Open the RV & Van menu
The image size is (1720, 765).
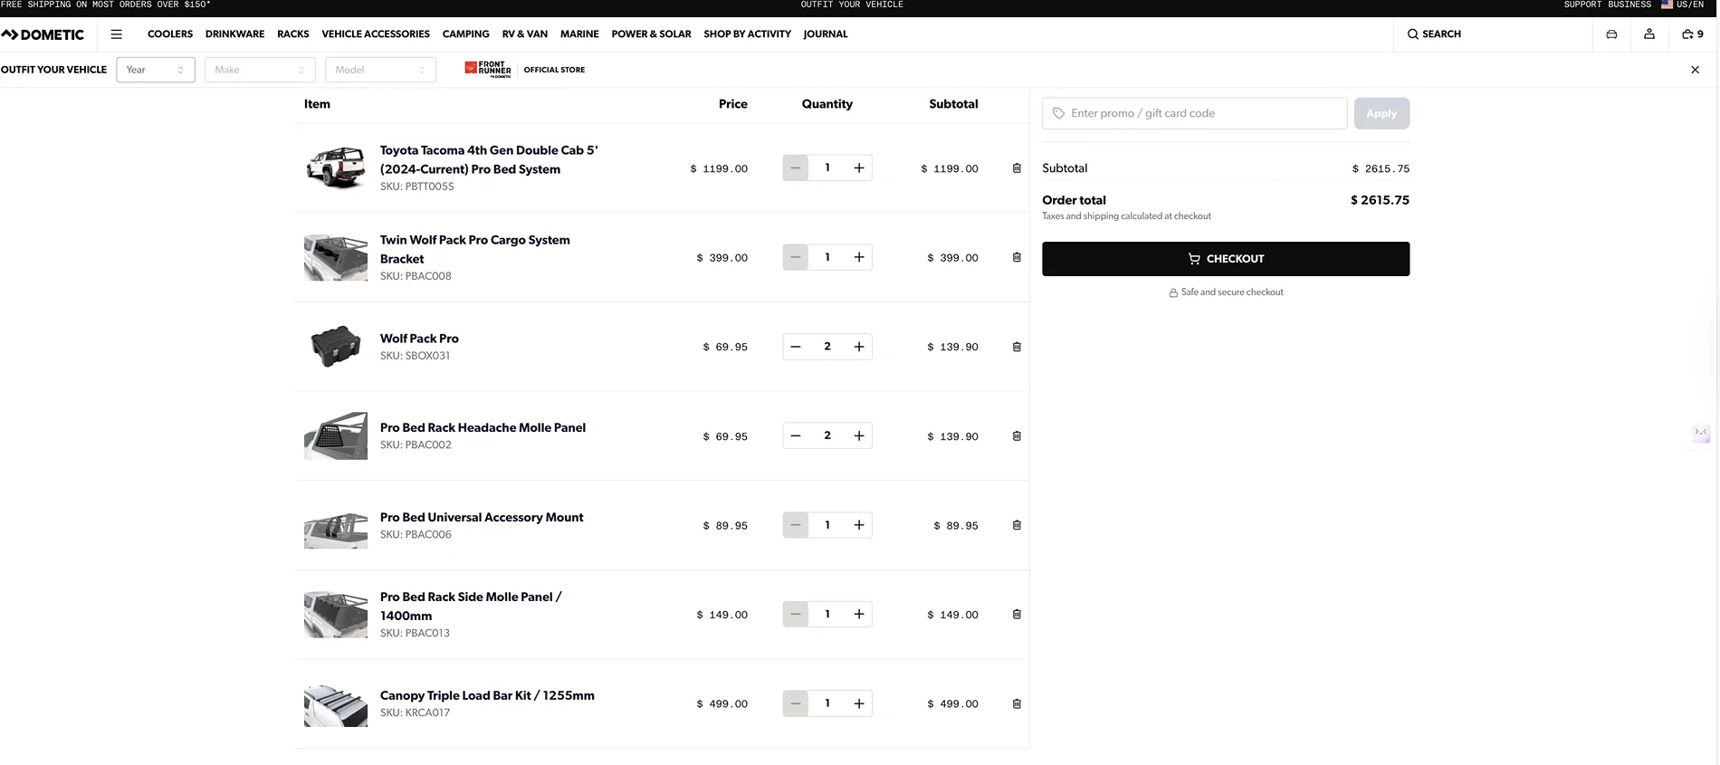coord(525,34)
